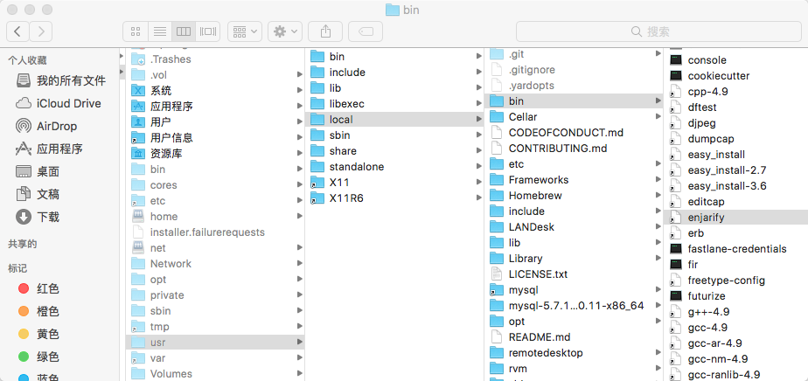Expand the local folder arrow
The image size is (808, 381).
click(479, 120)
